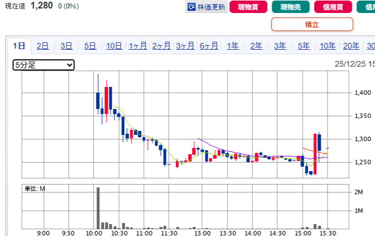Viewport: 375px width, 236px height.
Task: Expand the 5分足 interval dropdown
Action: [43, 65]
